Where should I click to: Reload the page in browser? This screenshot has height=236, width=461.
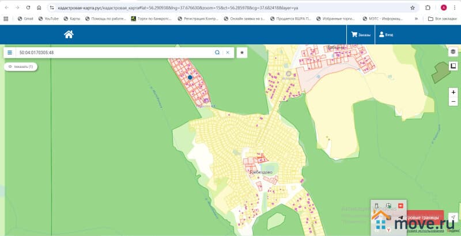[28, 7]
